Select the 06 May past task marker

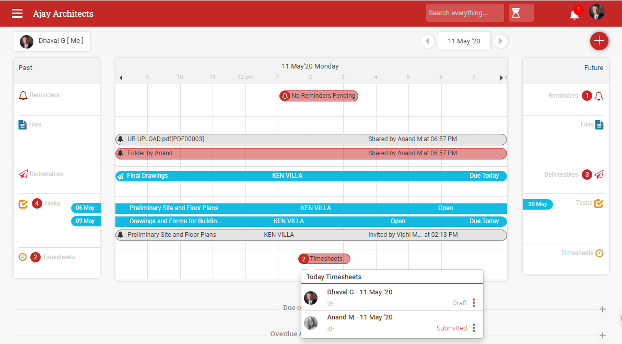(x=86, y=208)
